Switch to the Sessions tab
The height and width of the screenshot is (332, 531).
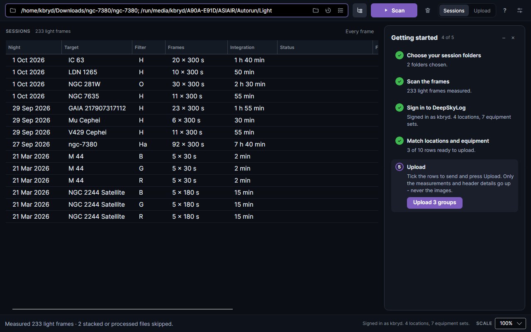454,10
